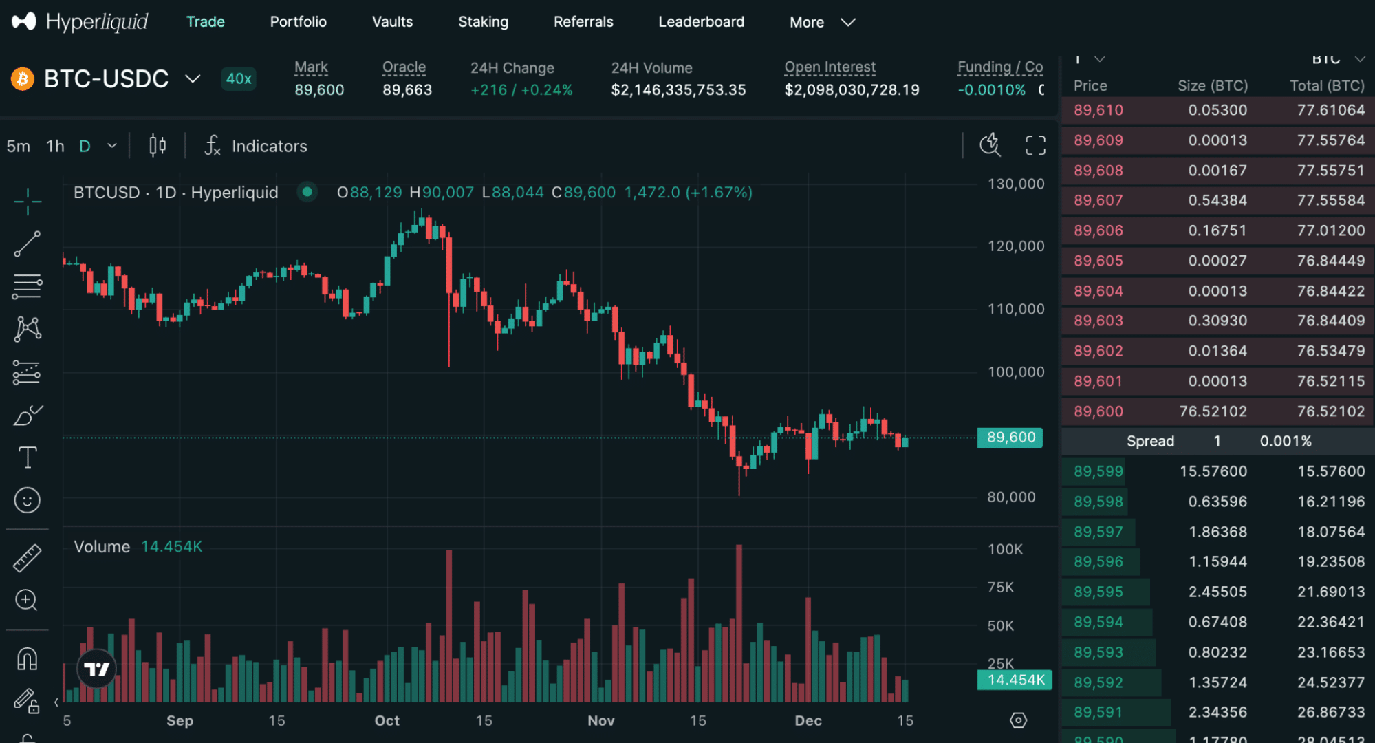The height and width of the screenshot is (743, 1375).
Task: Select the 1h chart timeframe
Action: (54, 146)
